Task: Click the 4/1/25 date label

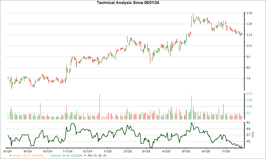Action: (x=166, y=151)
